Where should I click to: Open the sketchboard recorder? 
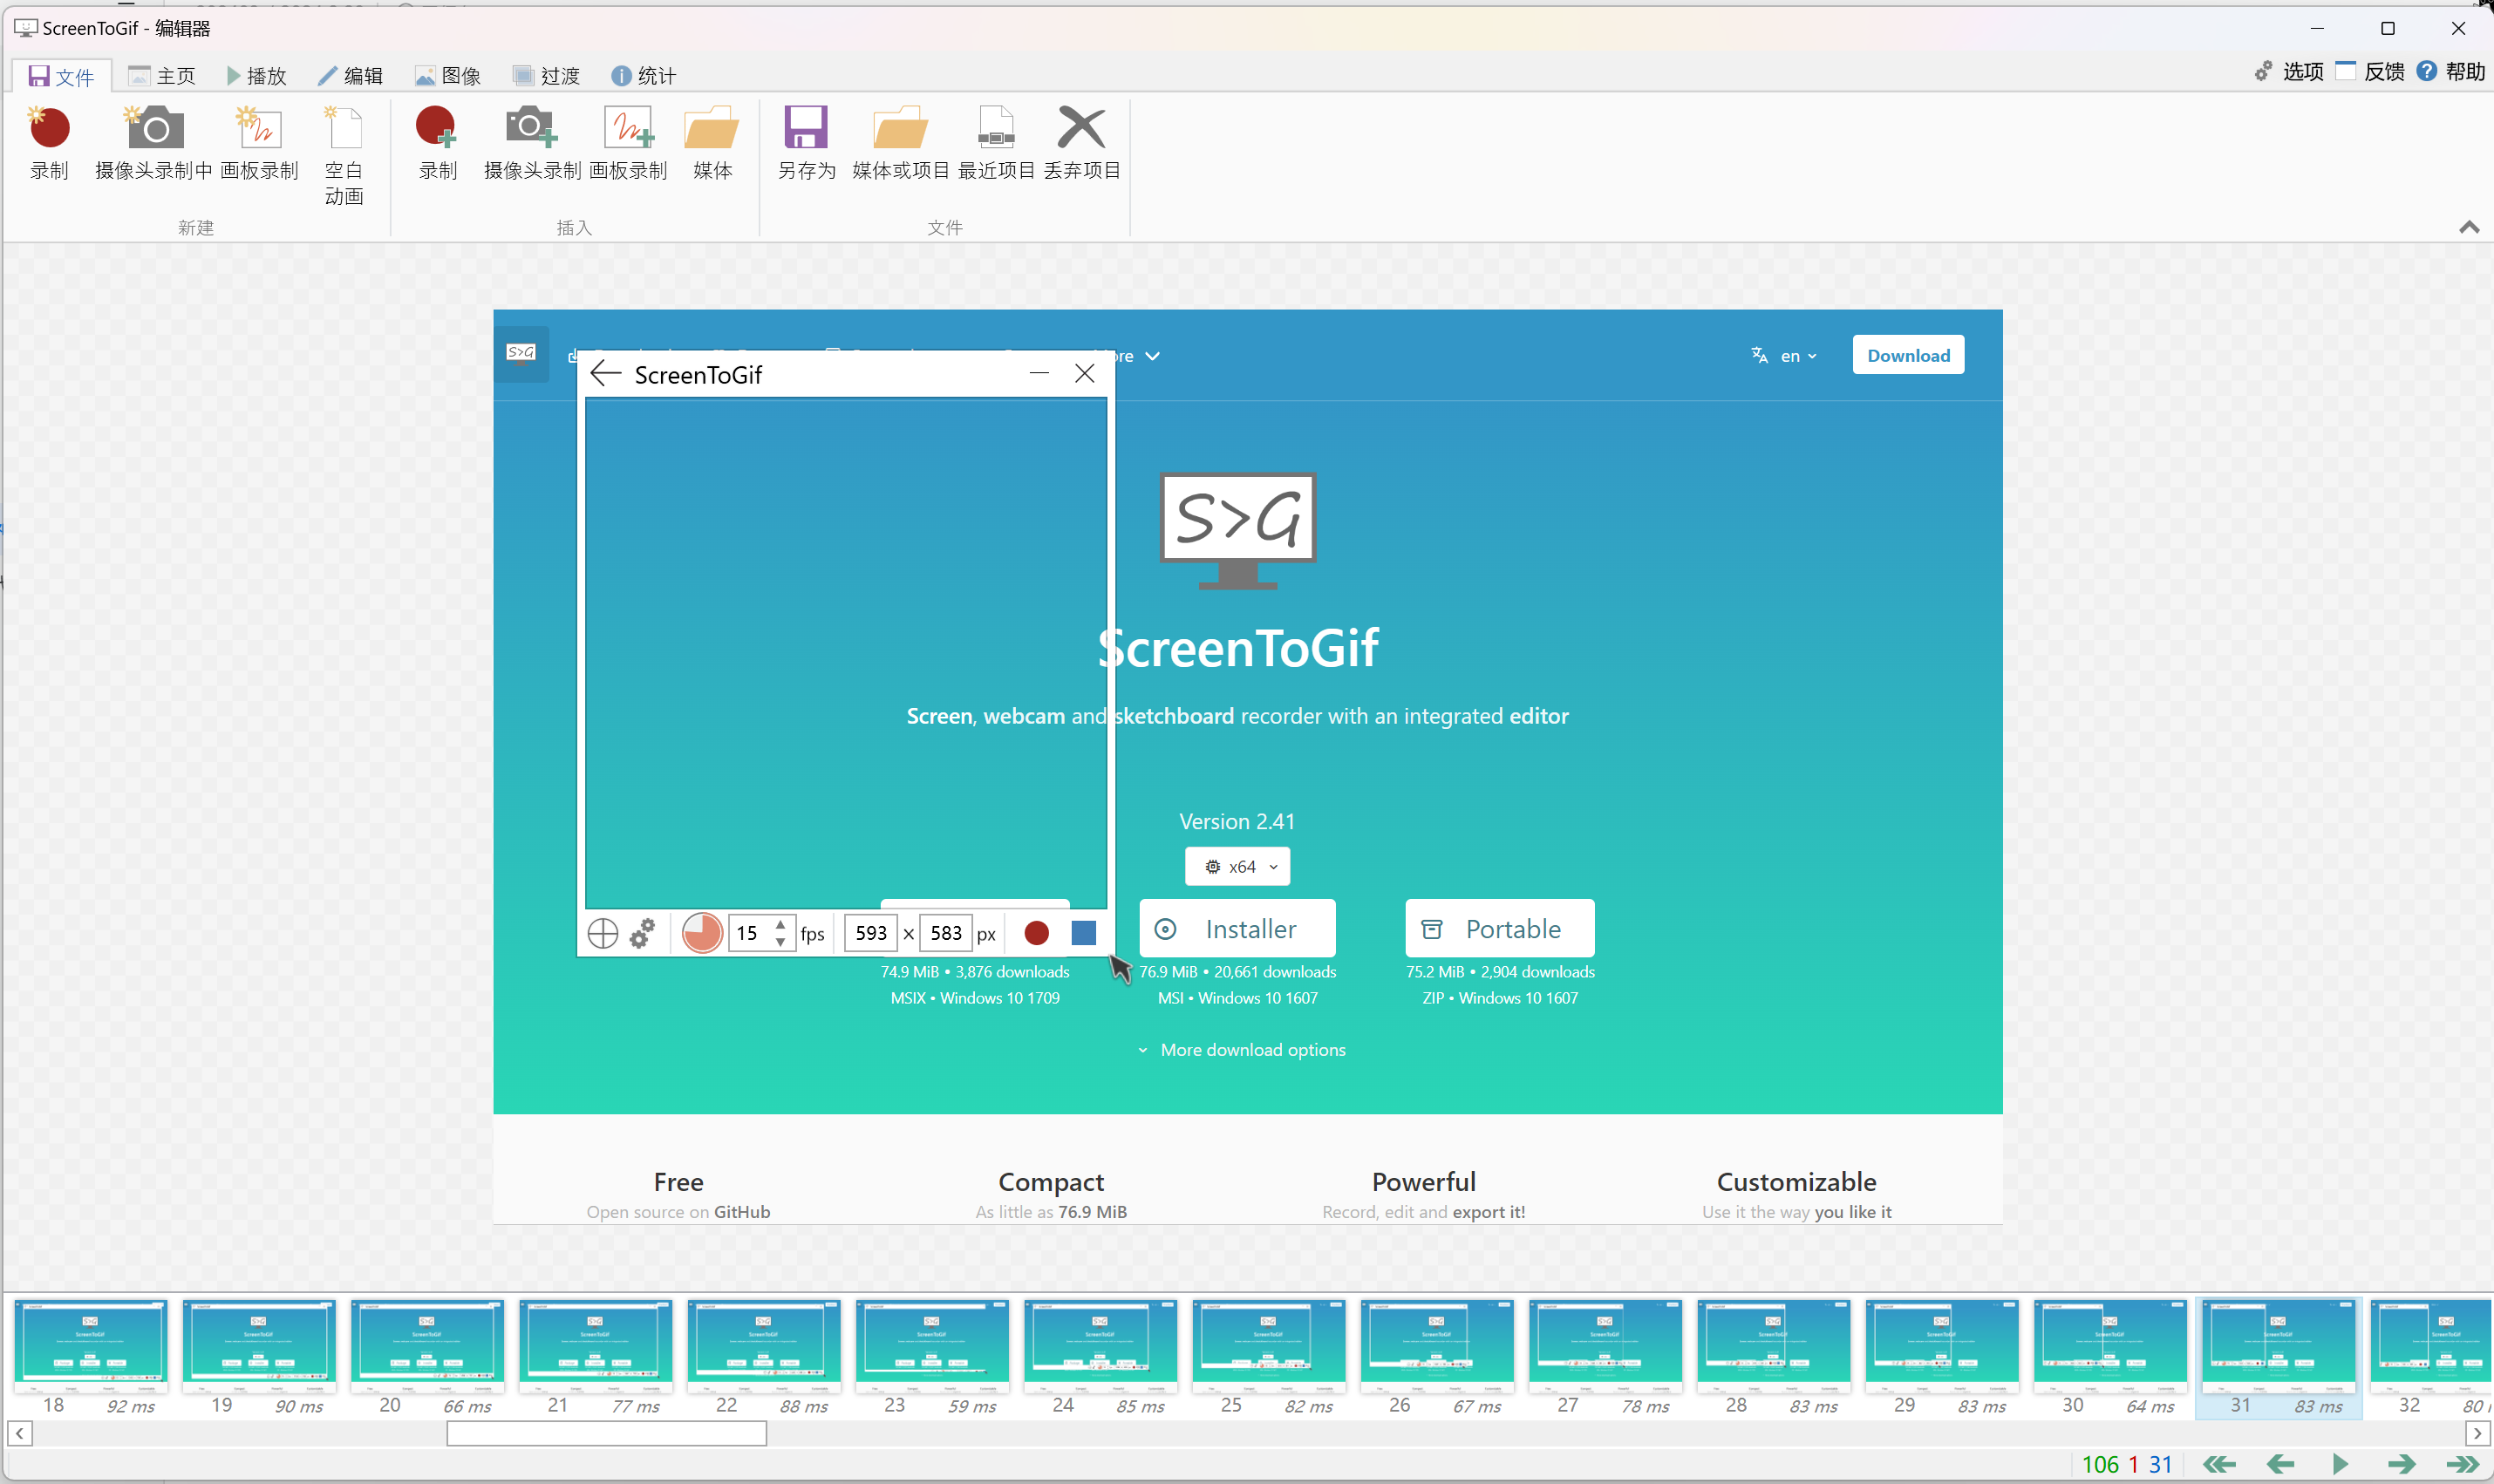[257, 140]
